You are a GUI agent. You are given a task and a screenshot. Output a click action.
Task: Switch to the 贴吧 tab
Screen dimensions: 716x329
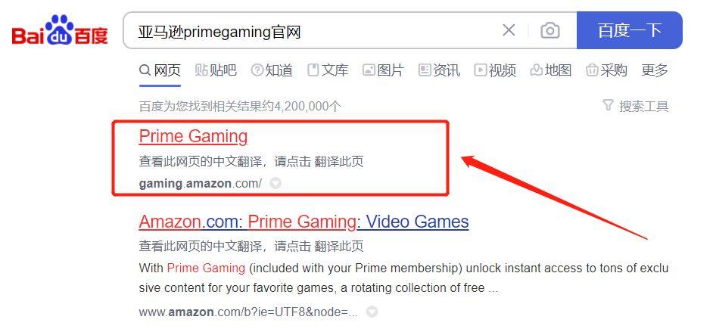point(216,70)
